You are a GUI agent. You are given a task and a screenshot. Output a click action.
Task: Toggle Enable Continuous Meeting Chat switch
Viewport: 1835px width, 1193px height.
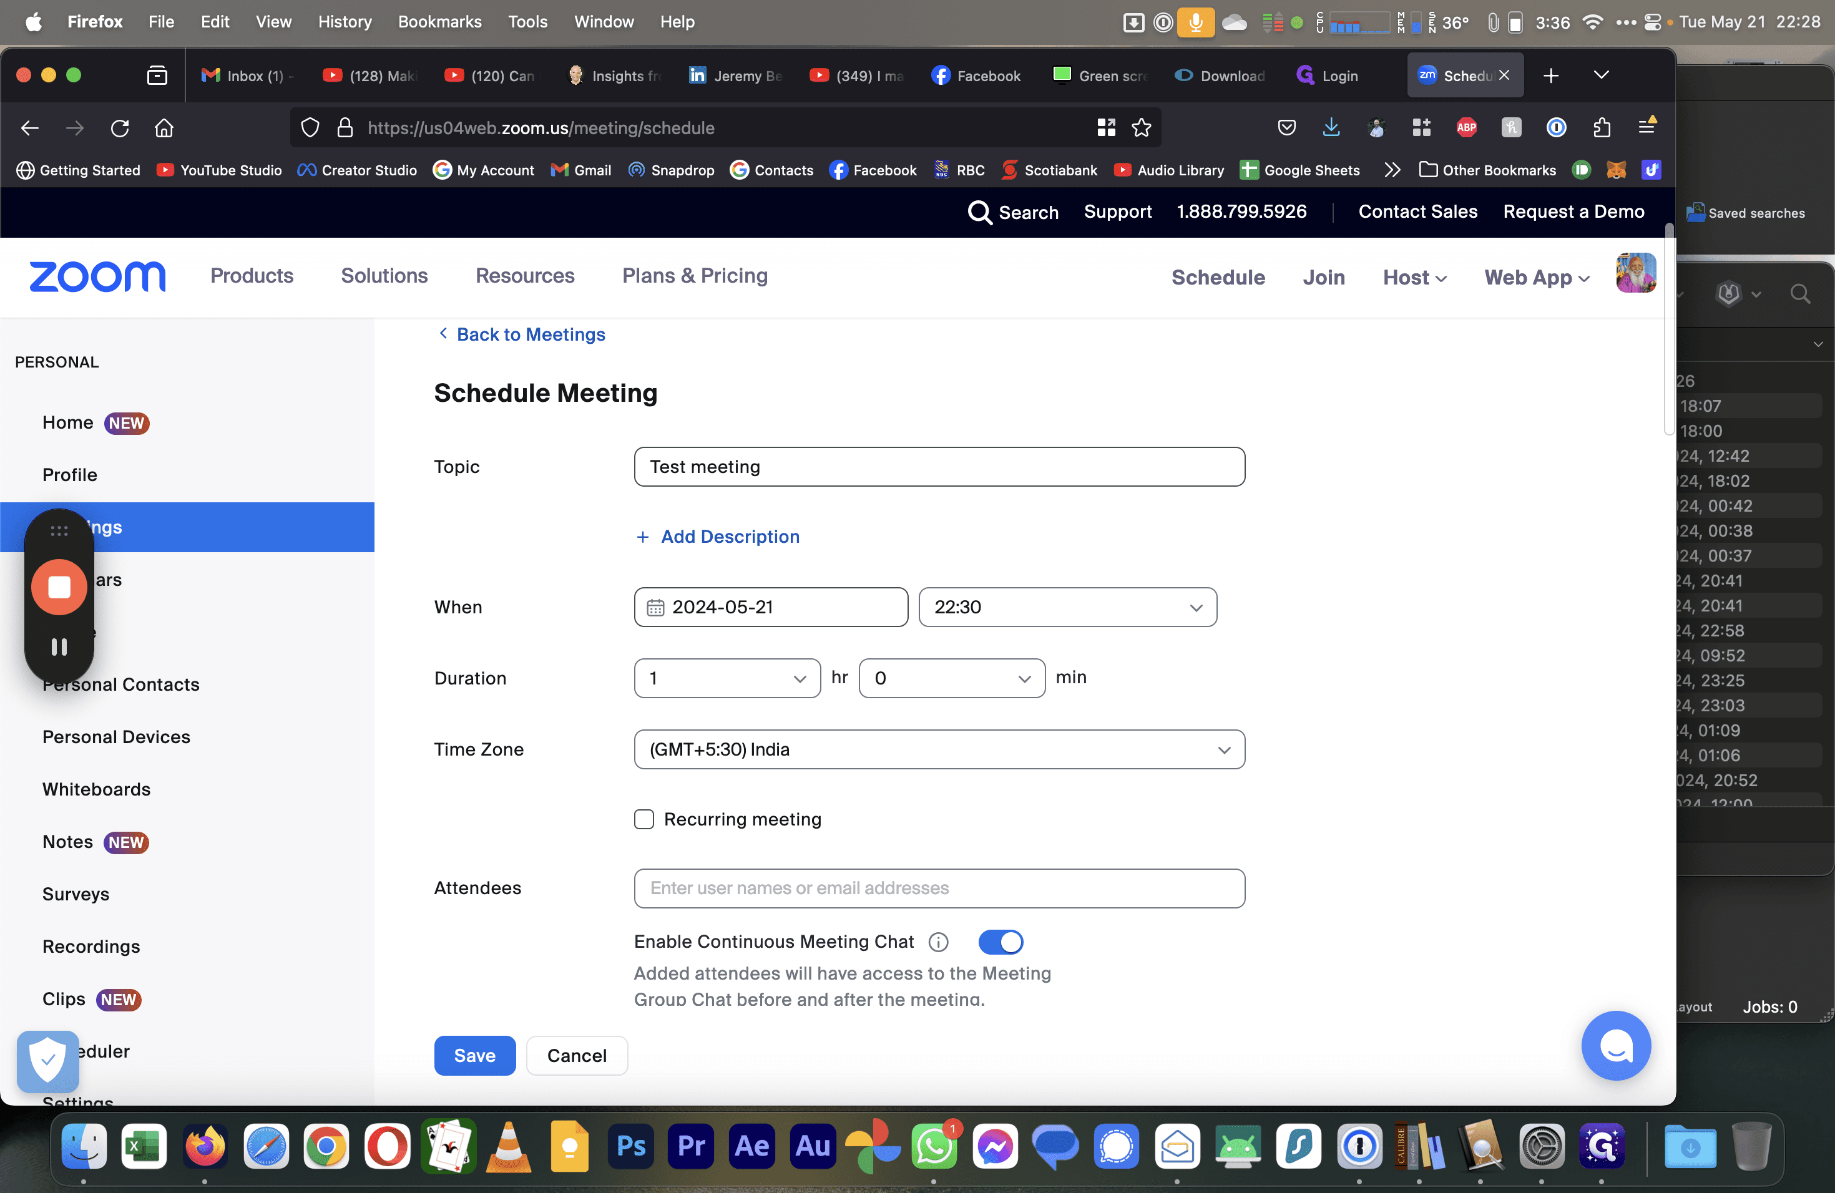pyautogui.click(x=1000, y=942)
